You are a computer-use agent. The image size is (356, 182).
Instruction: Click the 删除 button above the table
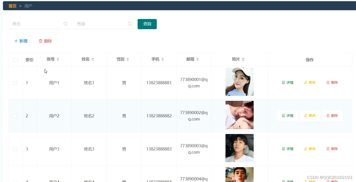(x=45, y=41)
